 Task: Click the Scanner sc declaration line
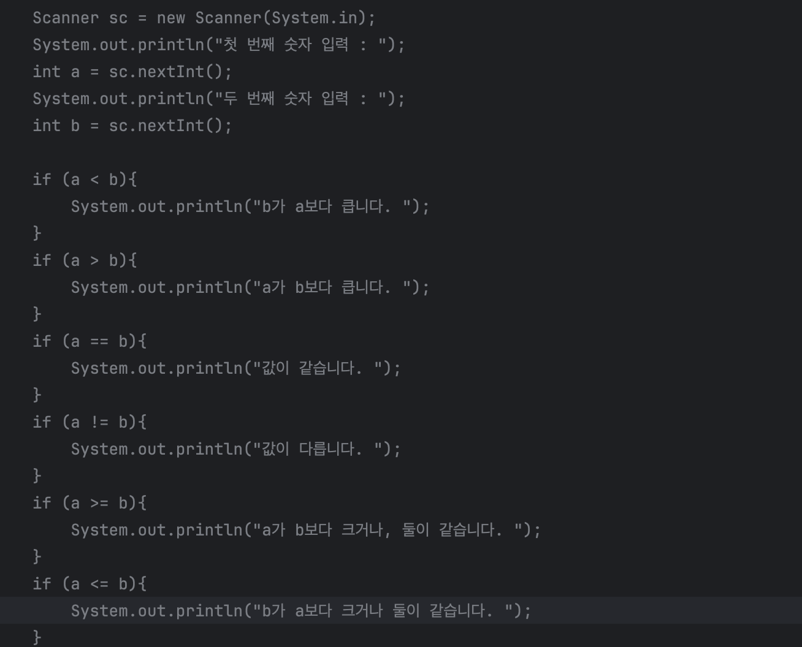pyautogui.click(x=204, y=18)
